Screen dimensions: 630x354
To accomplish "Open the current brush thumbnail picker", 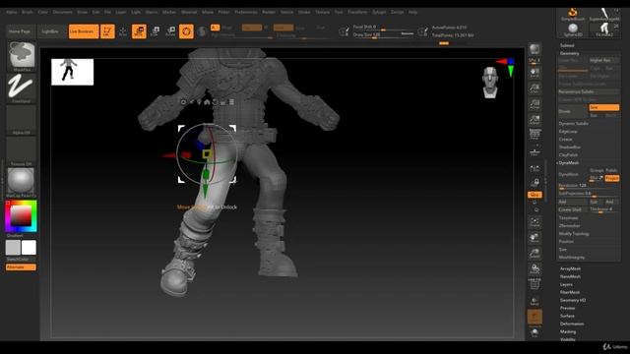I will coord(22,55).
